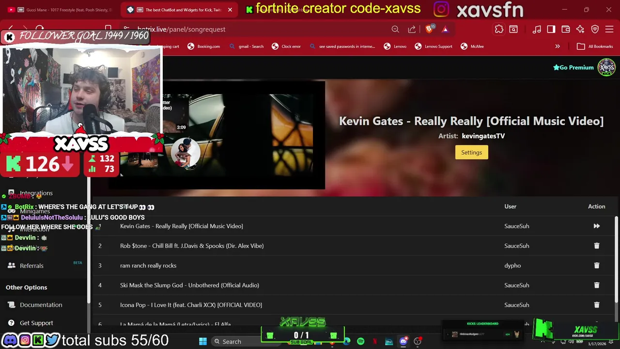The height and width of the screenshot is (349, 620).
Task: Open Referrals in the Botrix sidebar
Action: coord(31,266)
